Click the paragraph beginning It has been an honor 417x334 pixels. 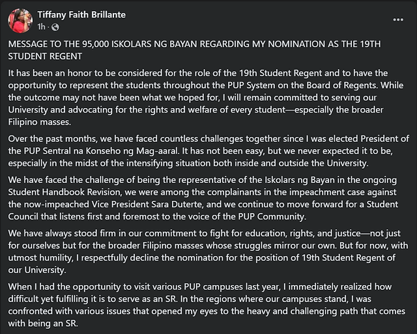point(206,97)
